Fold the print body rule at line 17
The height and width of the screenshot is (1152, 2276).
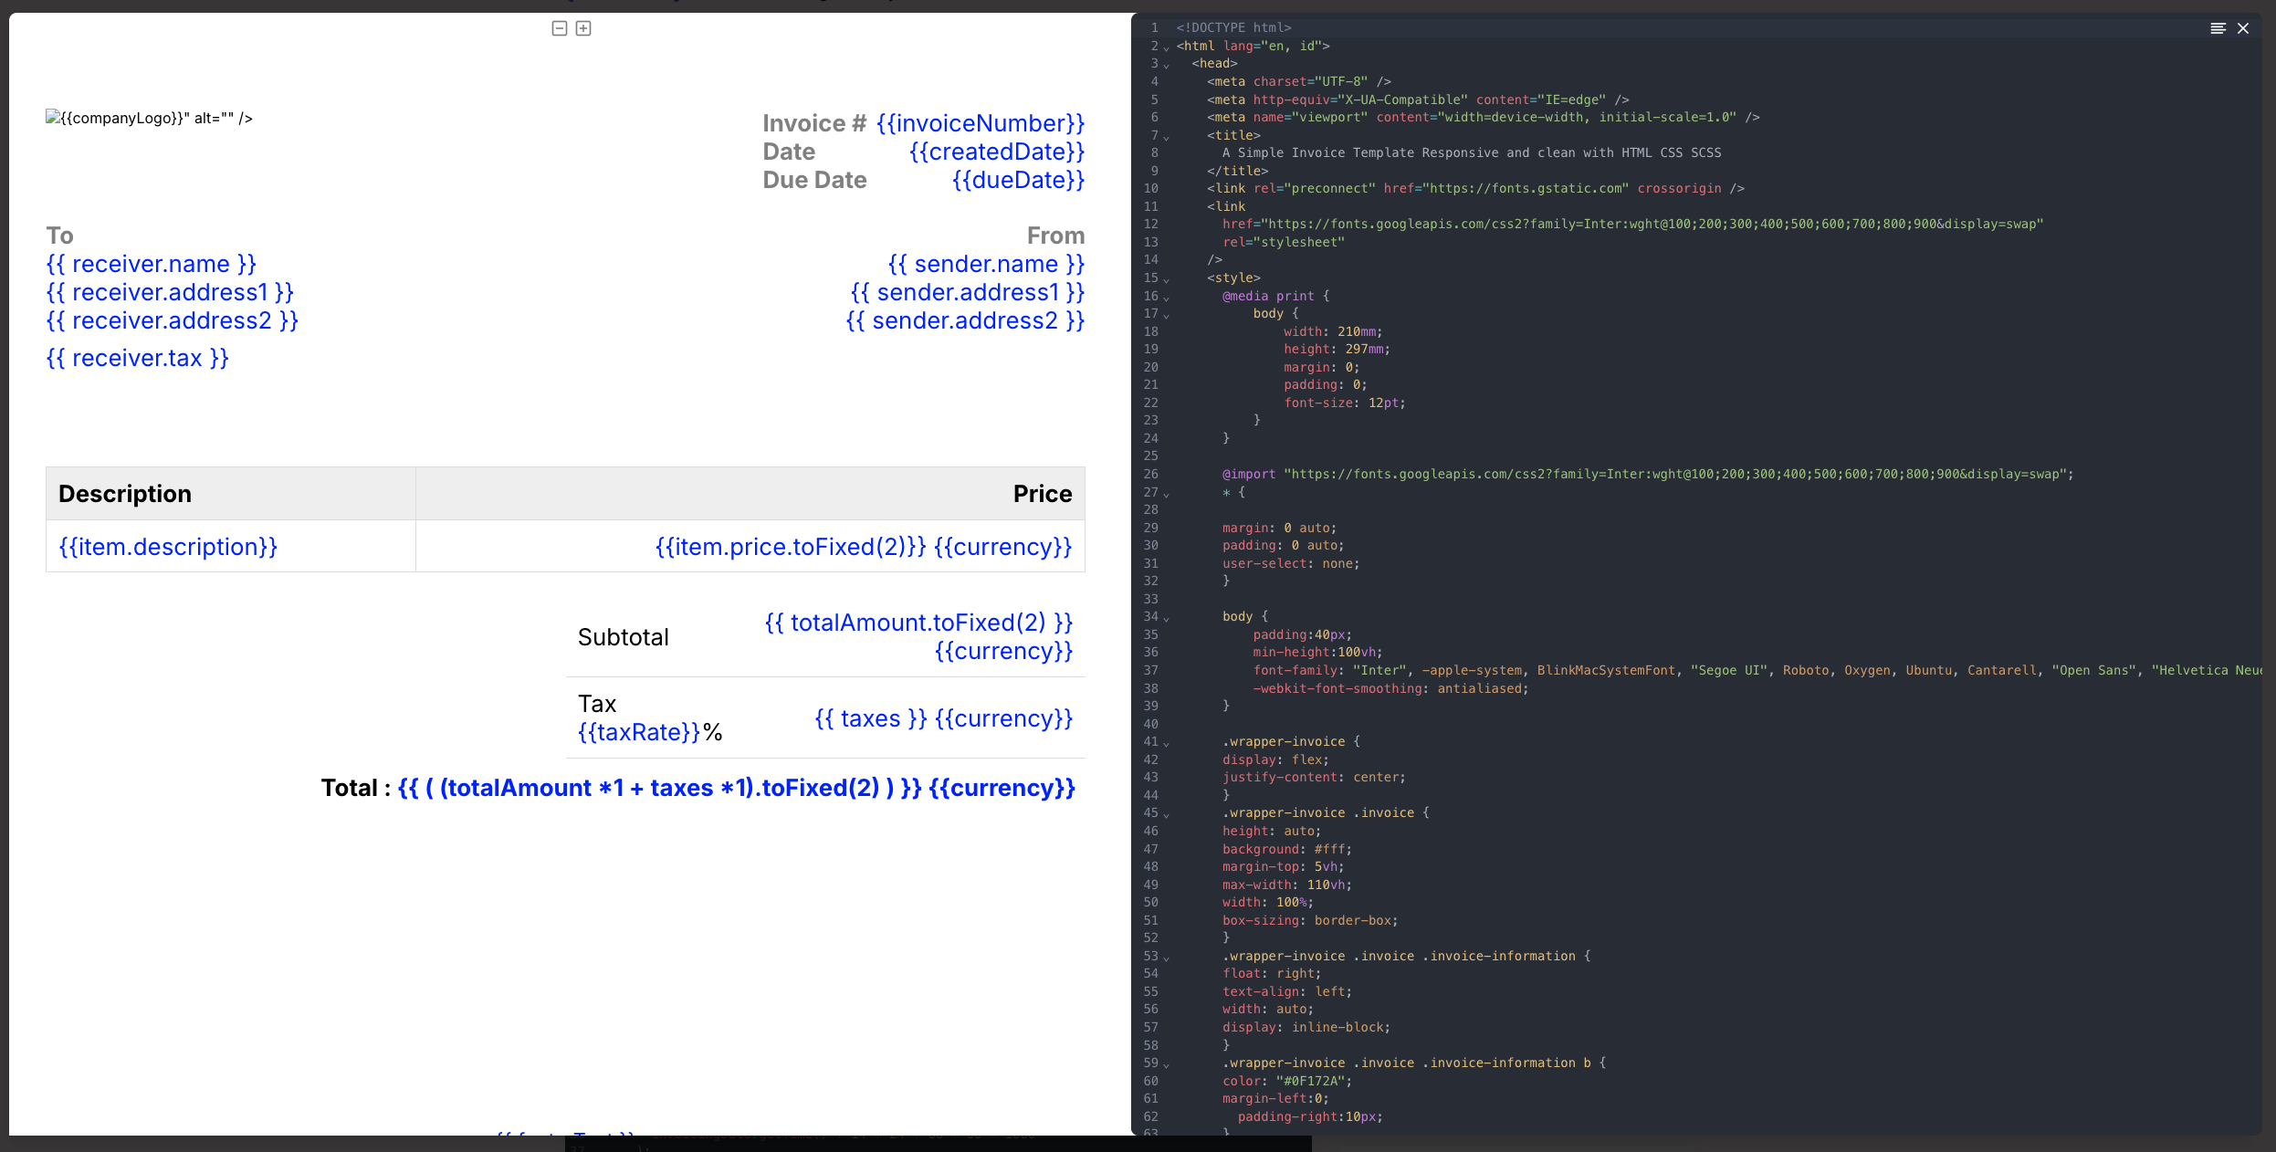[1166, 315]
